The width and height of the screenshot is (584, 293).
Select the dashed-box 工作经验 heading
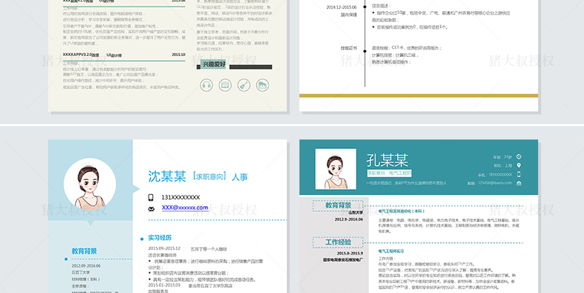point(338,242)
